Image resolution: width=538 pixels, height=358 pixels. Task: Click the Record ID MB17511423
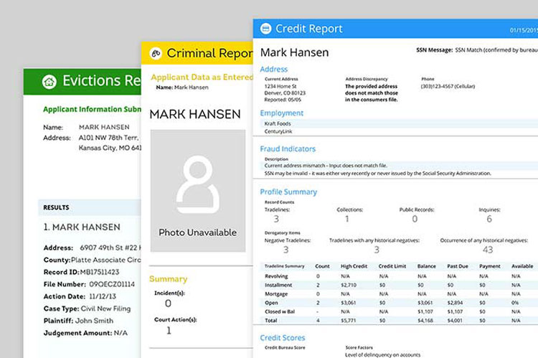pos(81,272)
